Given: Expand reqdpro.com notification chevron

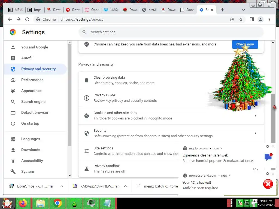Looking at the screenshot, I should (x=221, y=148).
